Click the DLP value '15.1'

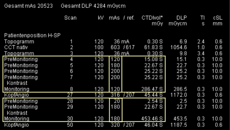tap(182, 59)
